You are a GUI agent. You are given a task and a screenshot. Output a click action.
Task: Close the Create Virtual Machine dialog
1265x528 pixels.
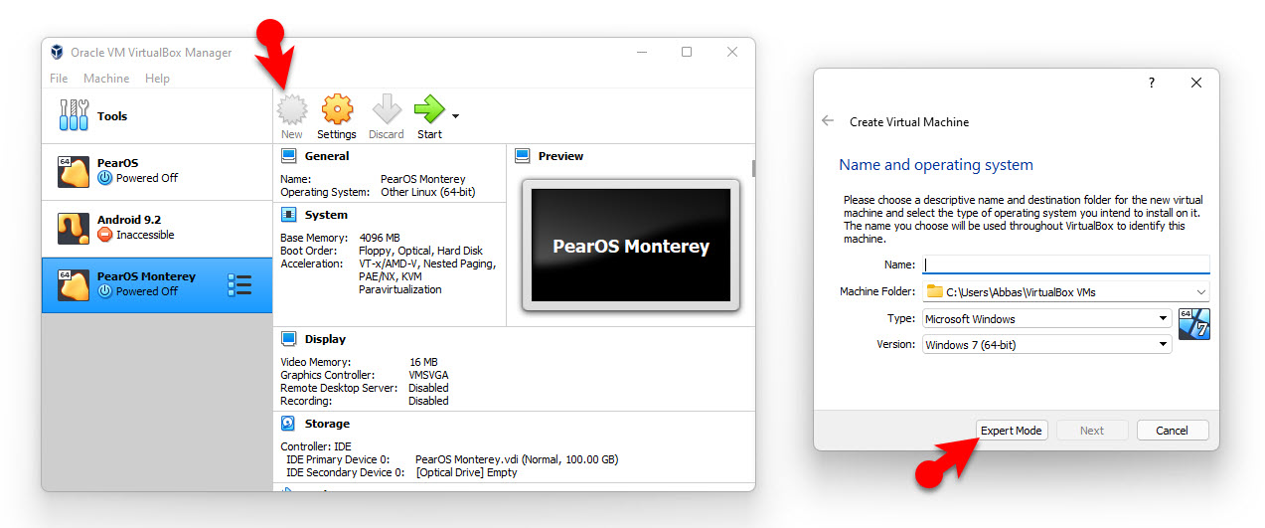pyautogui.click(x=1196, y=84)
